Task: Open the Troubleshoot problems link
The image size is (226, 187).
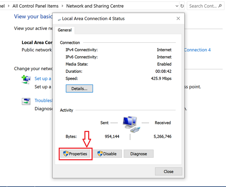Action: [43, 100]
